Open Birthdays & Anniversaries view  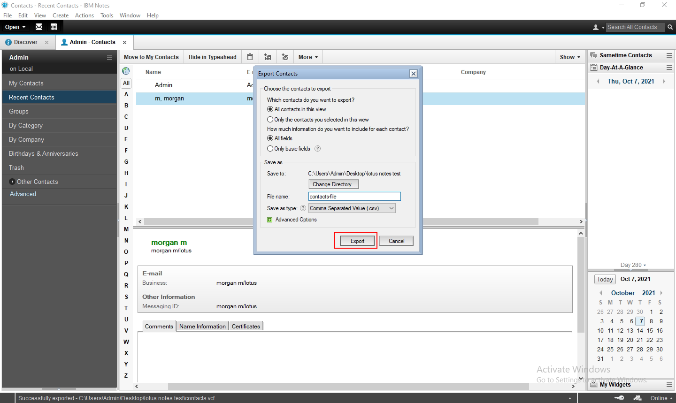[x=59, y=153]
